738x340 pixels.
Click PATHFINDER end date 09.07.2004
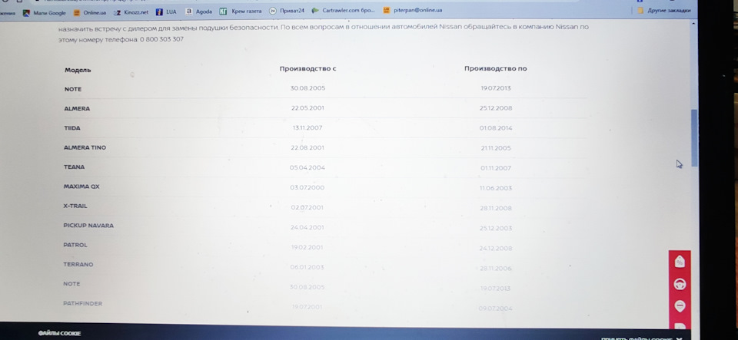(496, 309)
